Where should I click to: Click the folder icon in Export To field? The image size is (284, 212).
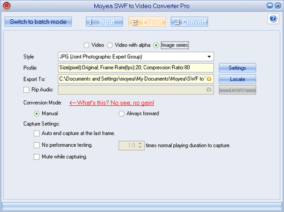coord(209,78)
